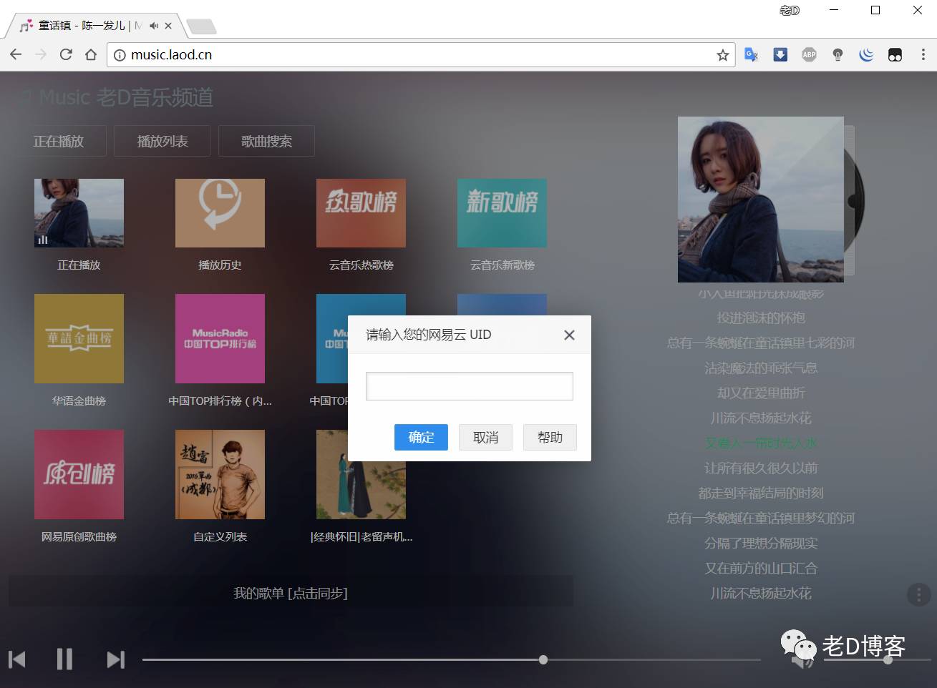Viewport: 937px width, 688px height.
Task: Open the Chrome three-dot menu
Action: 923,54
